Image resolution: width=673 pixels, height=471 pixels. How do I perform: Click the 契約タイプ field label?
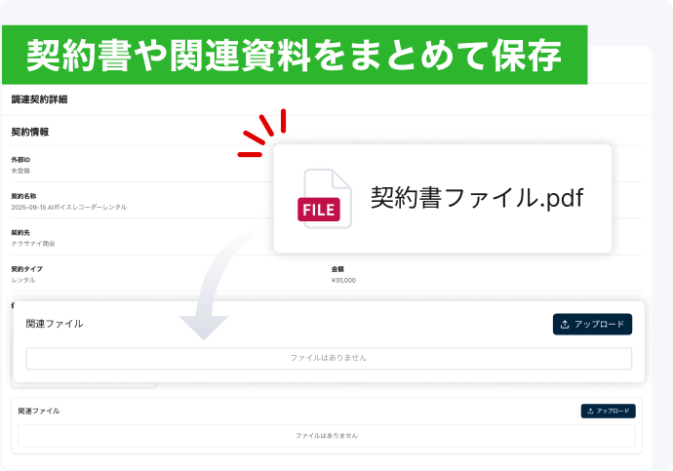pos(27,268)
